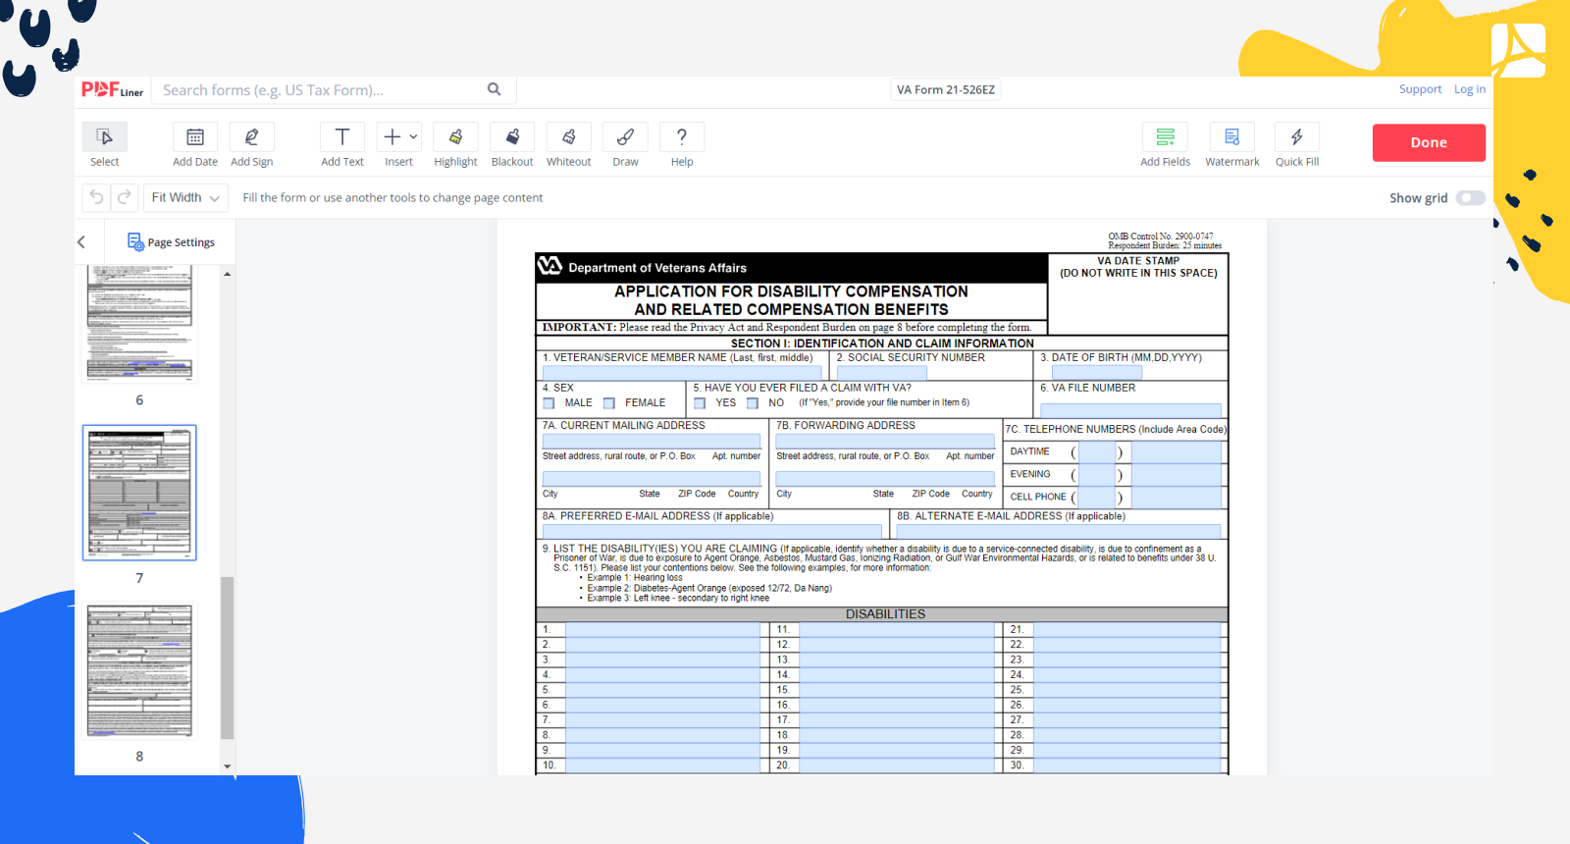Choose the Blackout tool
1570x844 pixels.
(512, 137)
